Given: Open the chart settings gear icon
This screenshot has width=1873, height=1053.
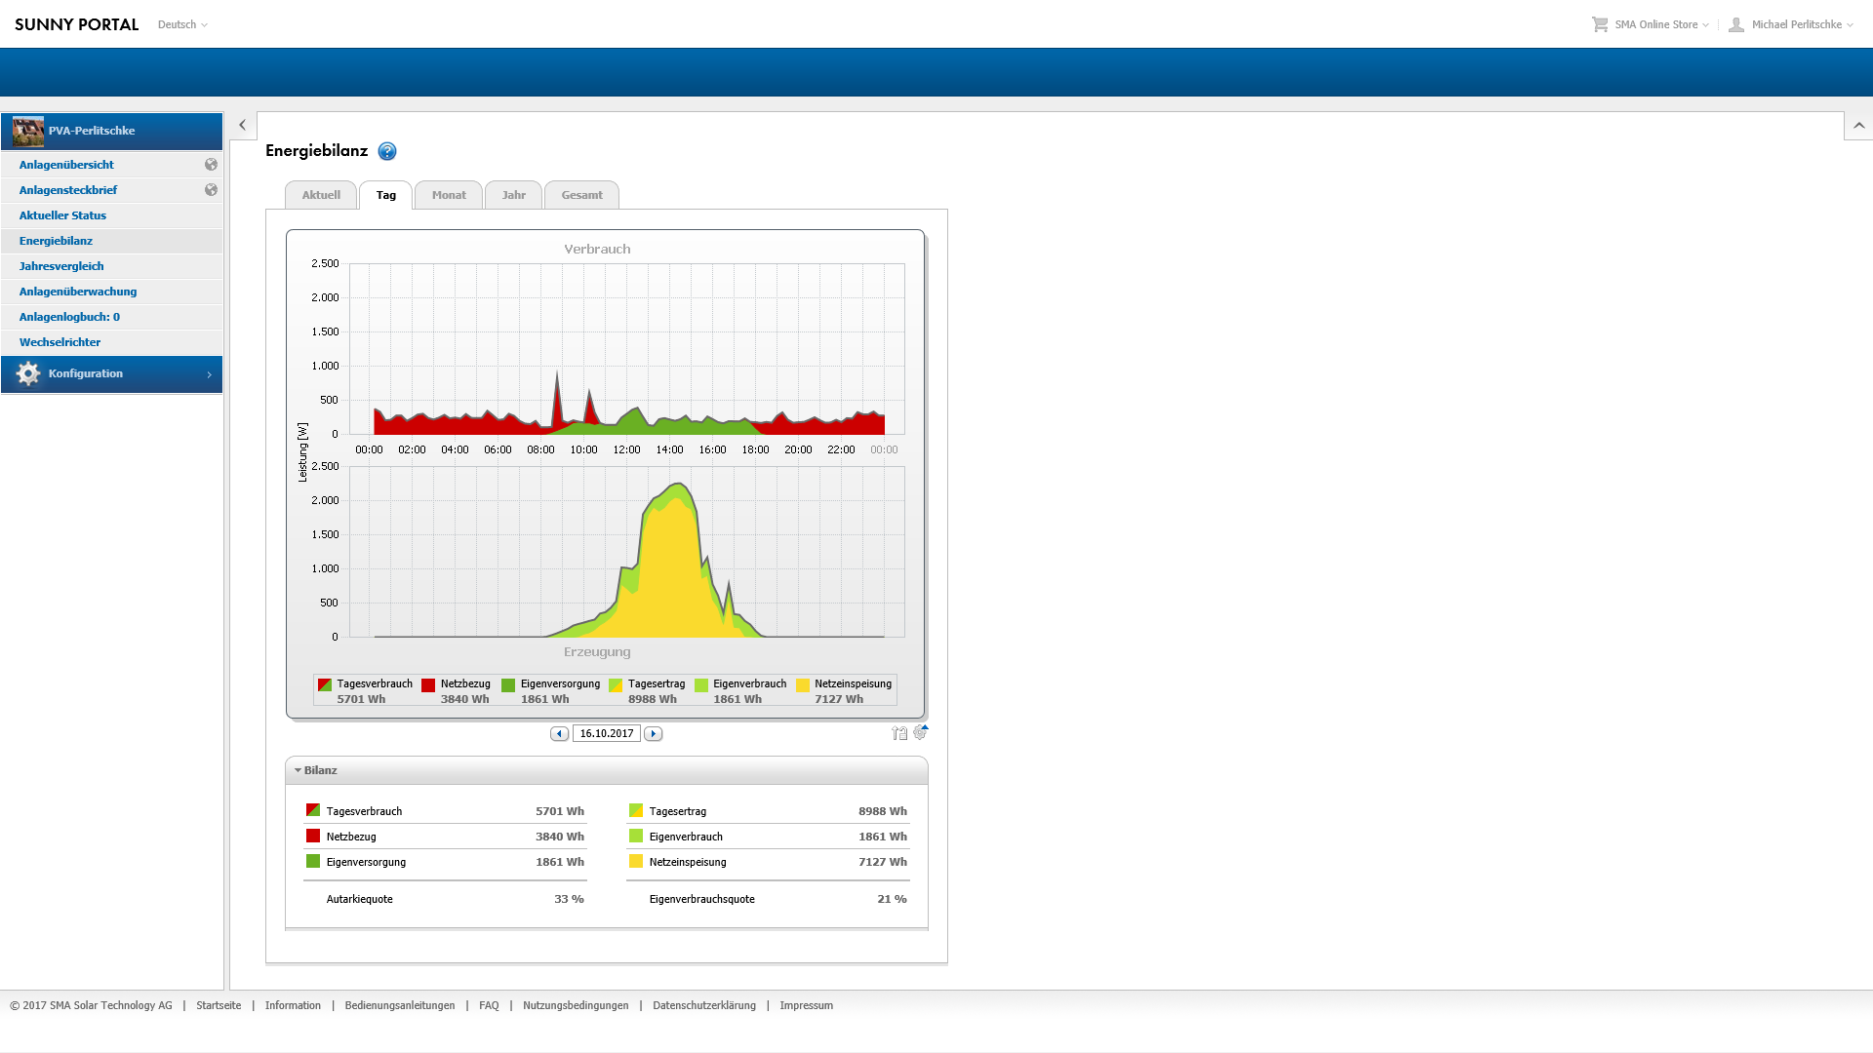Looking at the screenshot, I should (920, 732).
